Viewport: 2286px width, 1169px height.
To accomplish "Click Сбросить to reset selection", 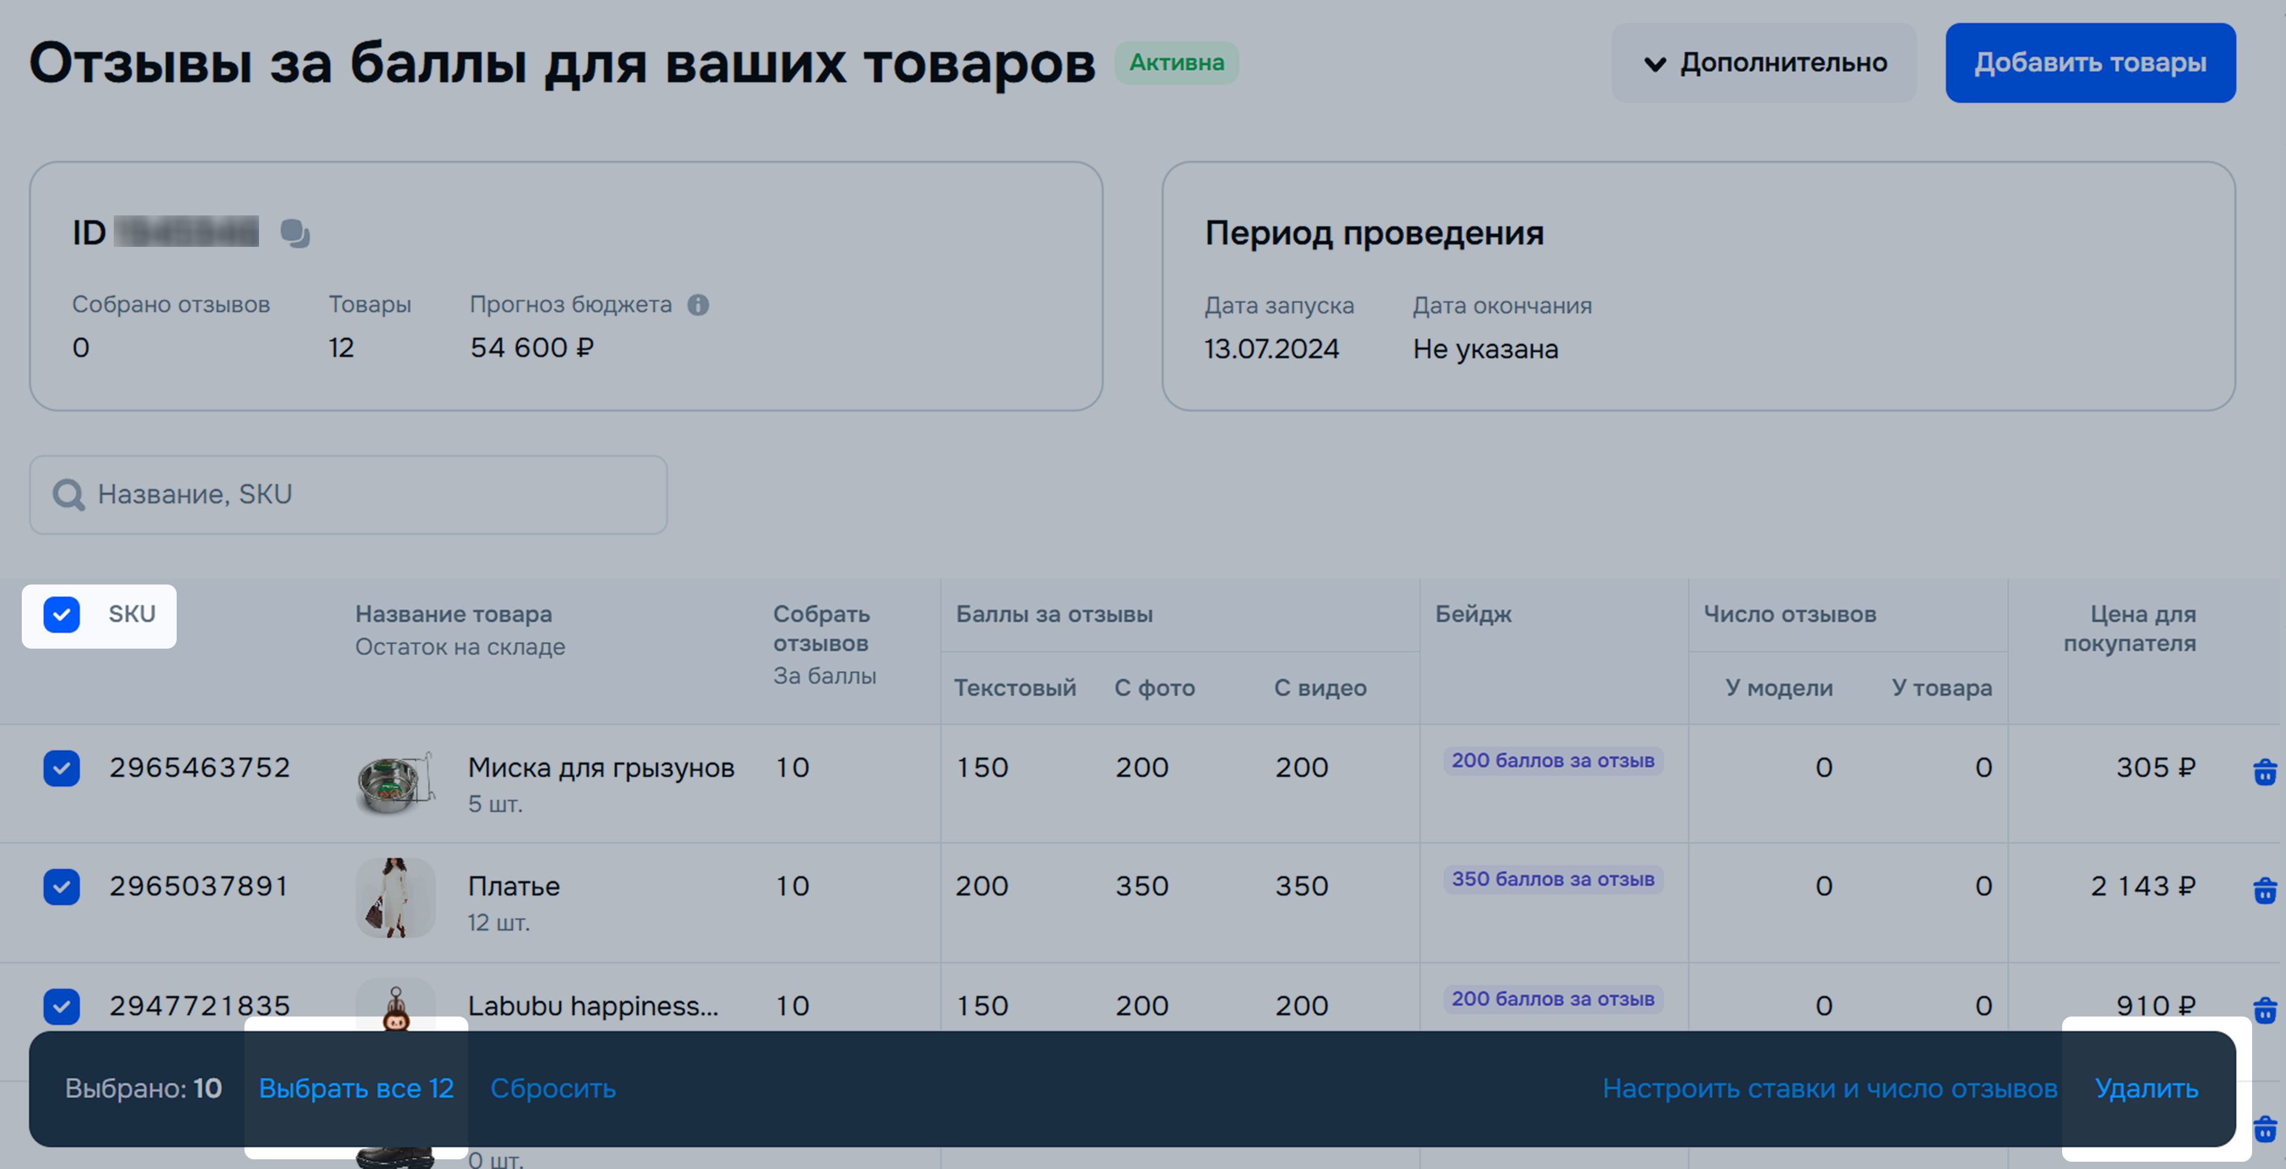I will 553,1089.
